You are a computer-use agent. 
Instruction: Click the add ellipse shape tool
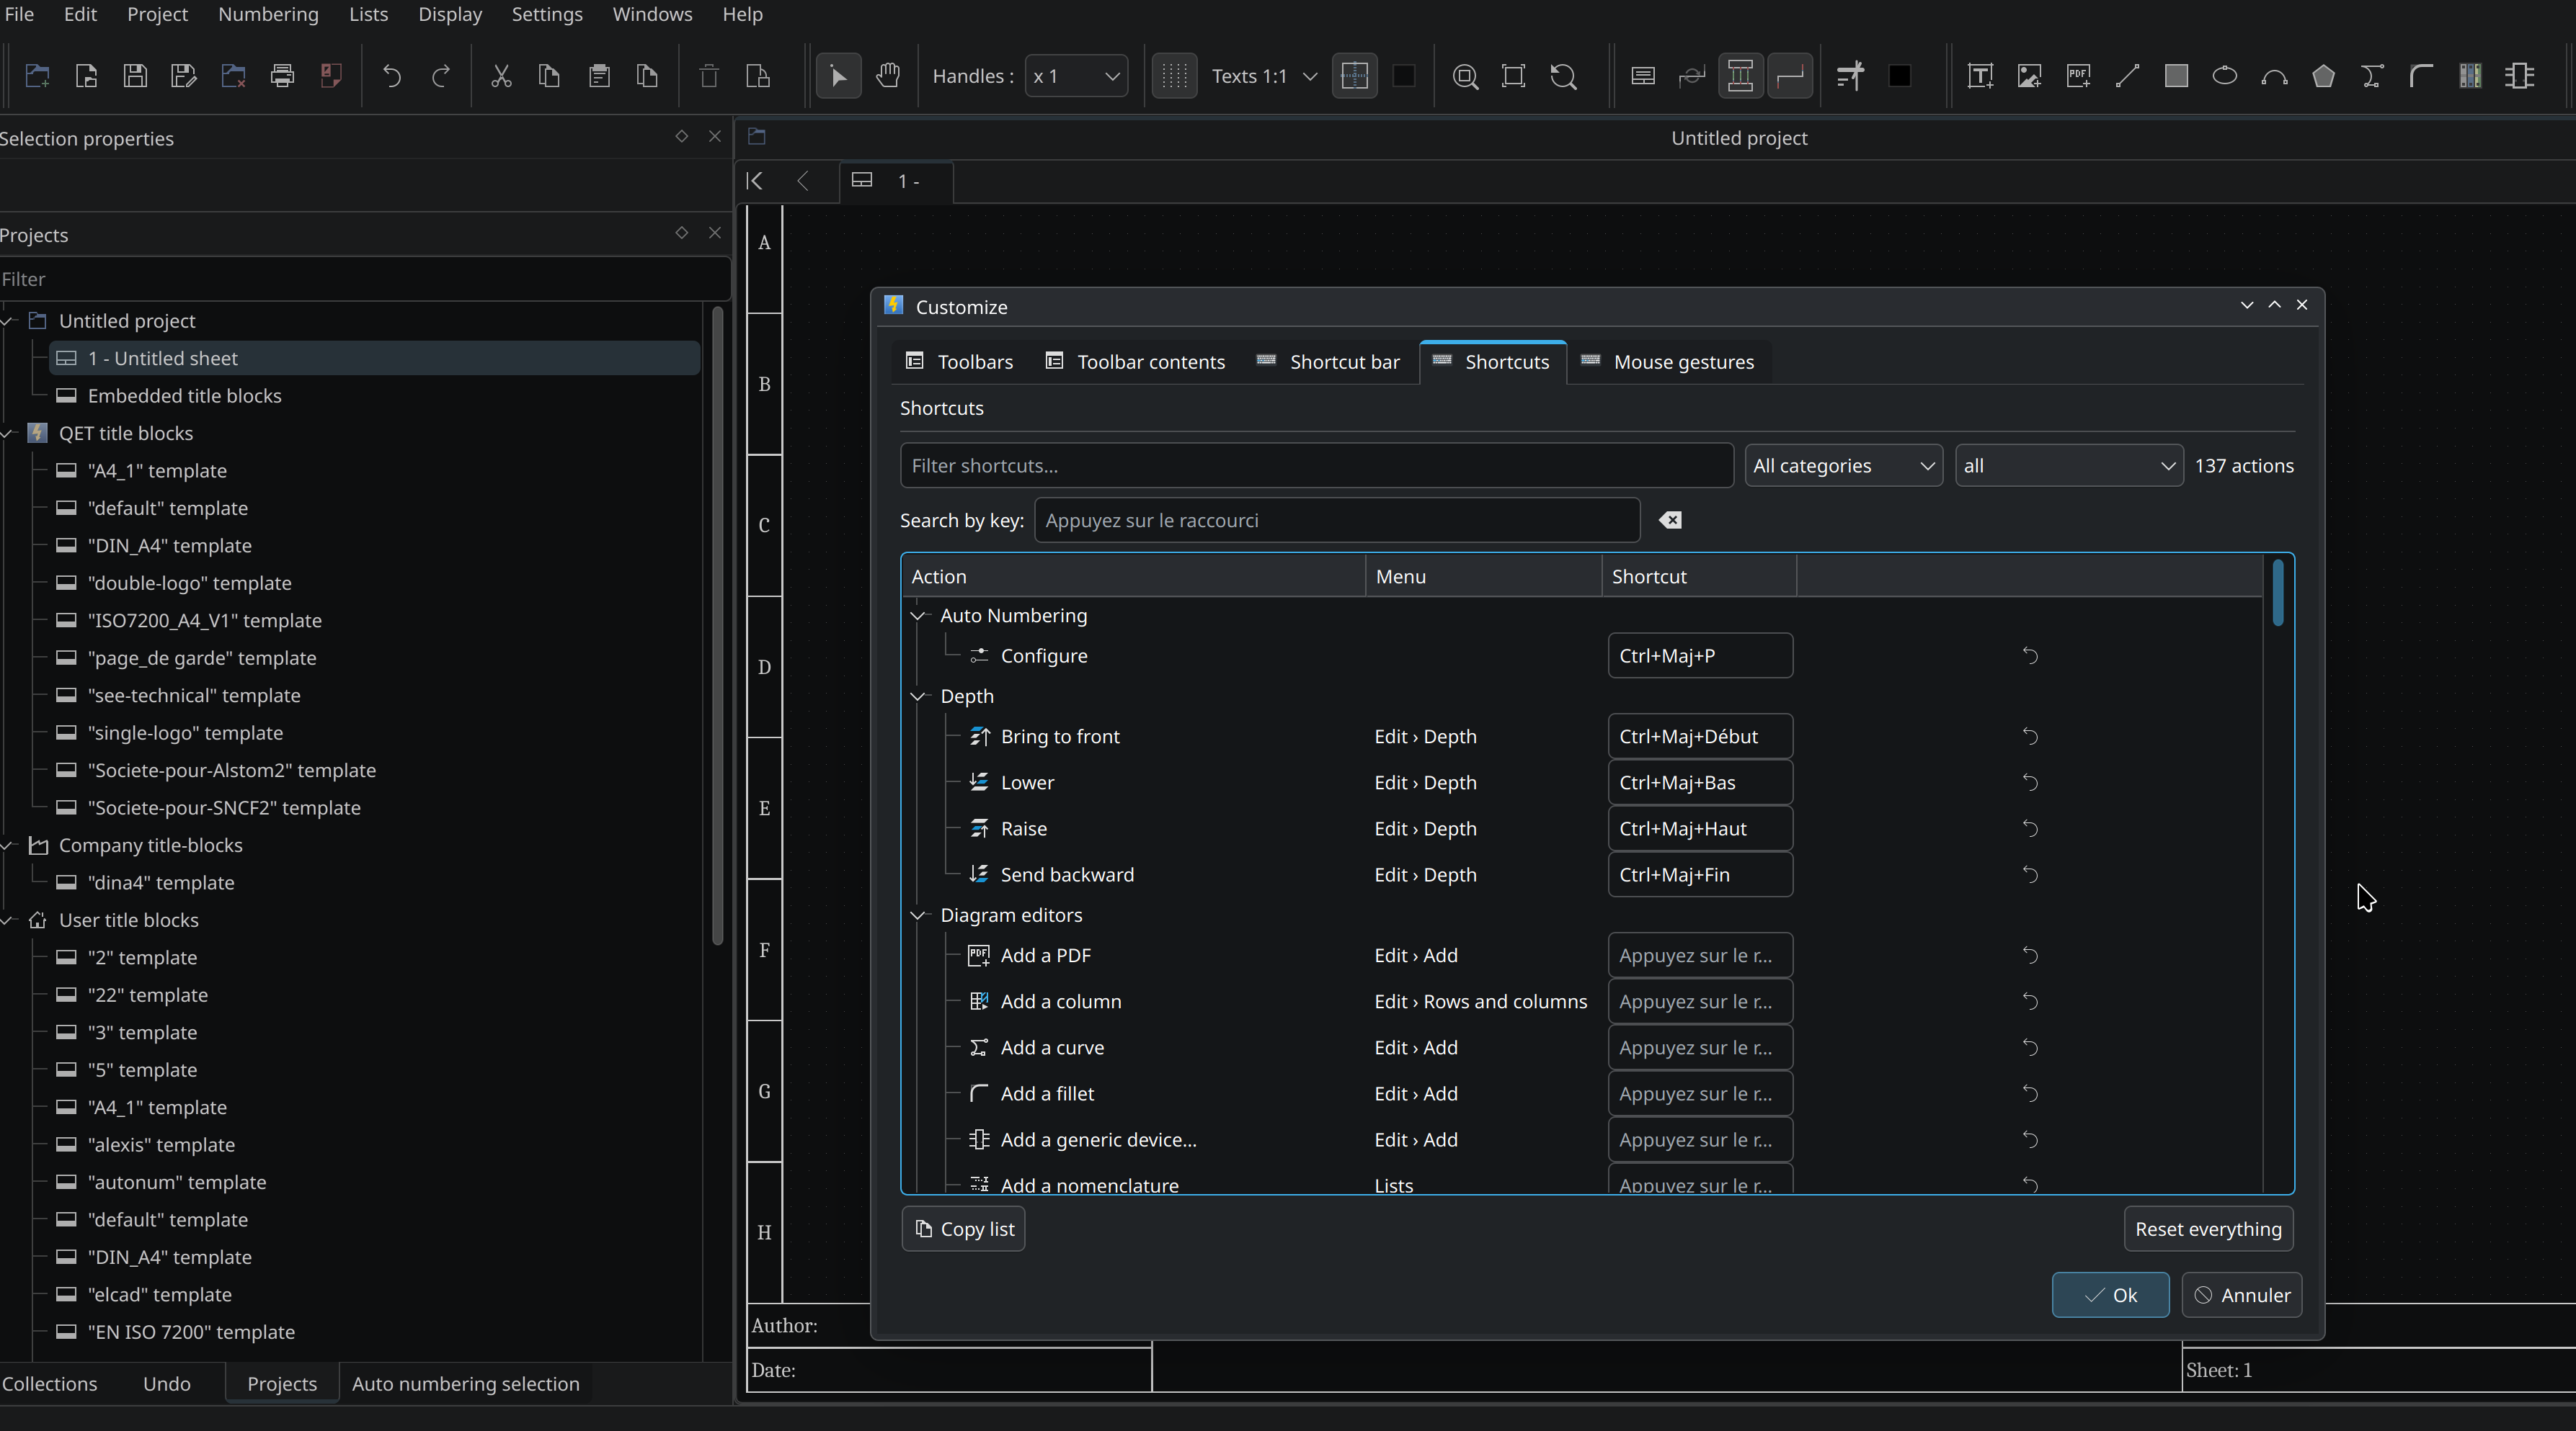(x=2225, y=76)
